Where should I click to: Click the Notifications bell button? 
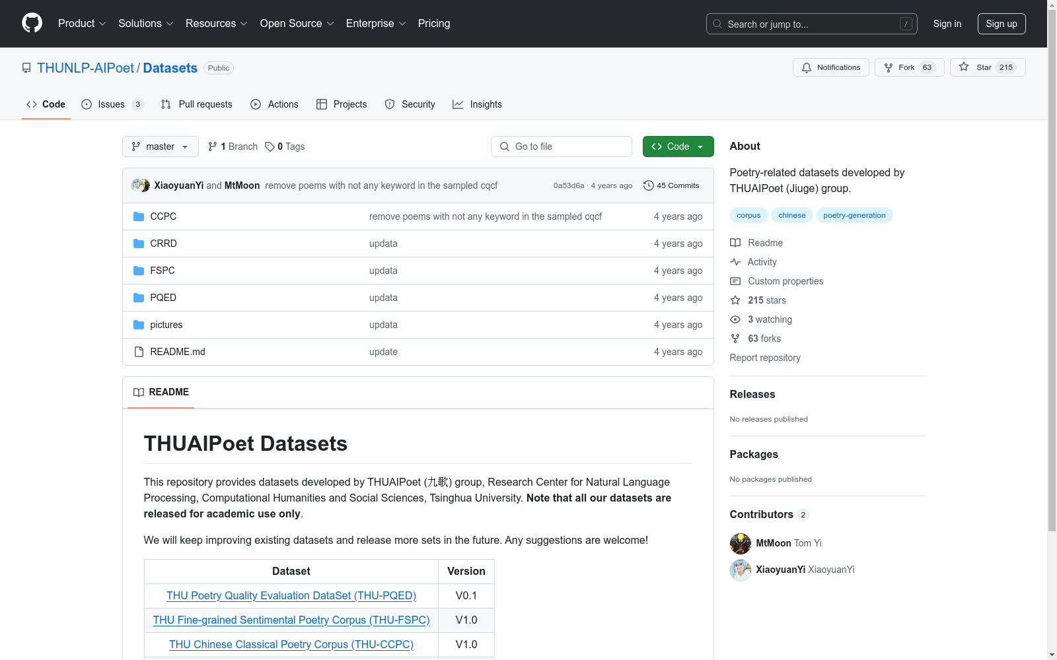[830, 67]
